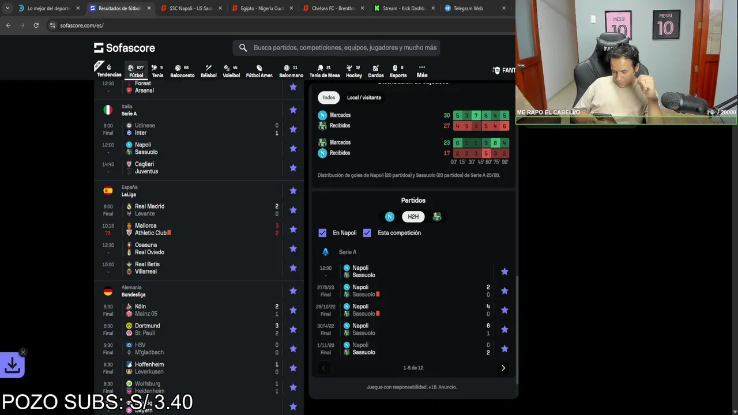Favorite the Osasuna vs Real Oviedo match

pyautogui.click(x=293, y=248)
